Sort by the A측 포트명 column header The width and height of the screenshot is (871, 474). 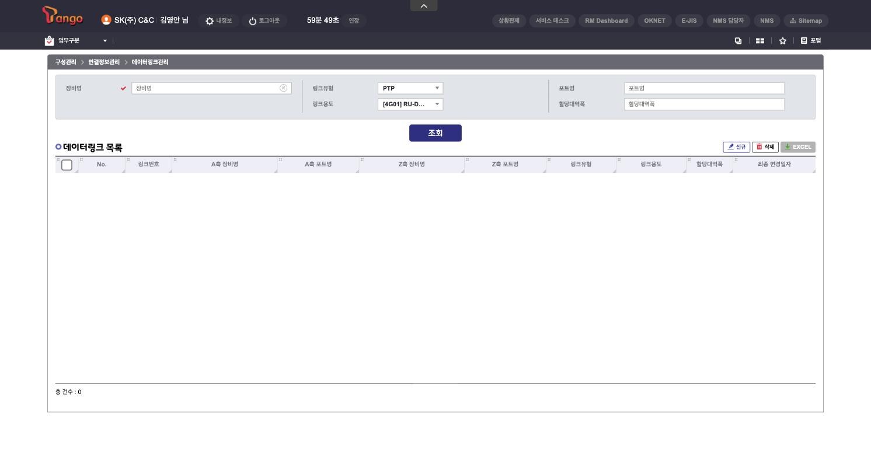318,165
